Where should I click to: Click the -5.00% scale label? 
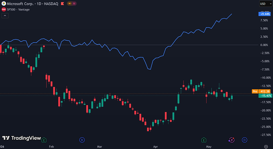point(265,61)
